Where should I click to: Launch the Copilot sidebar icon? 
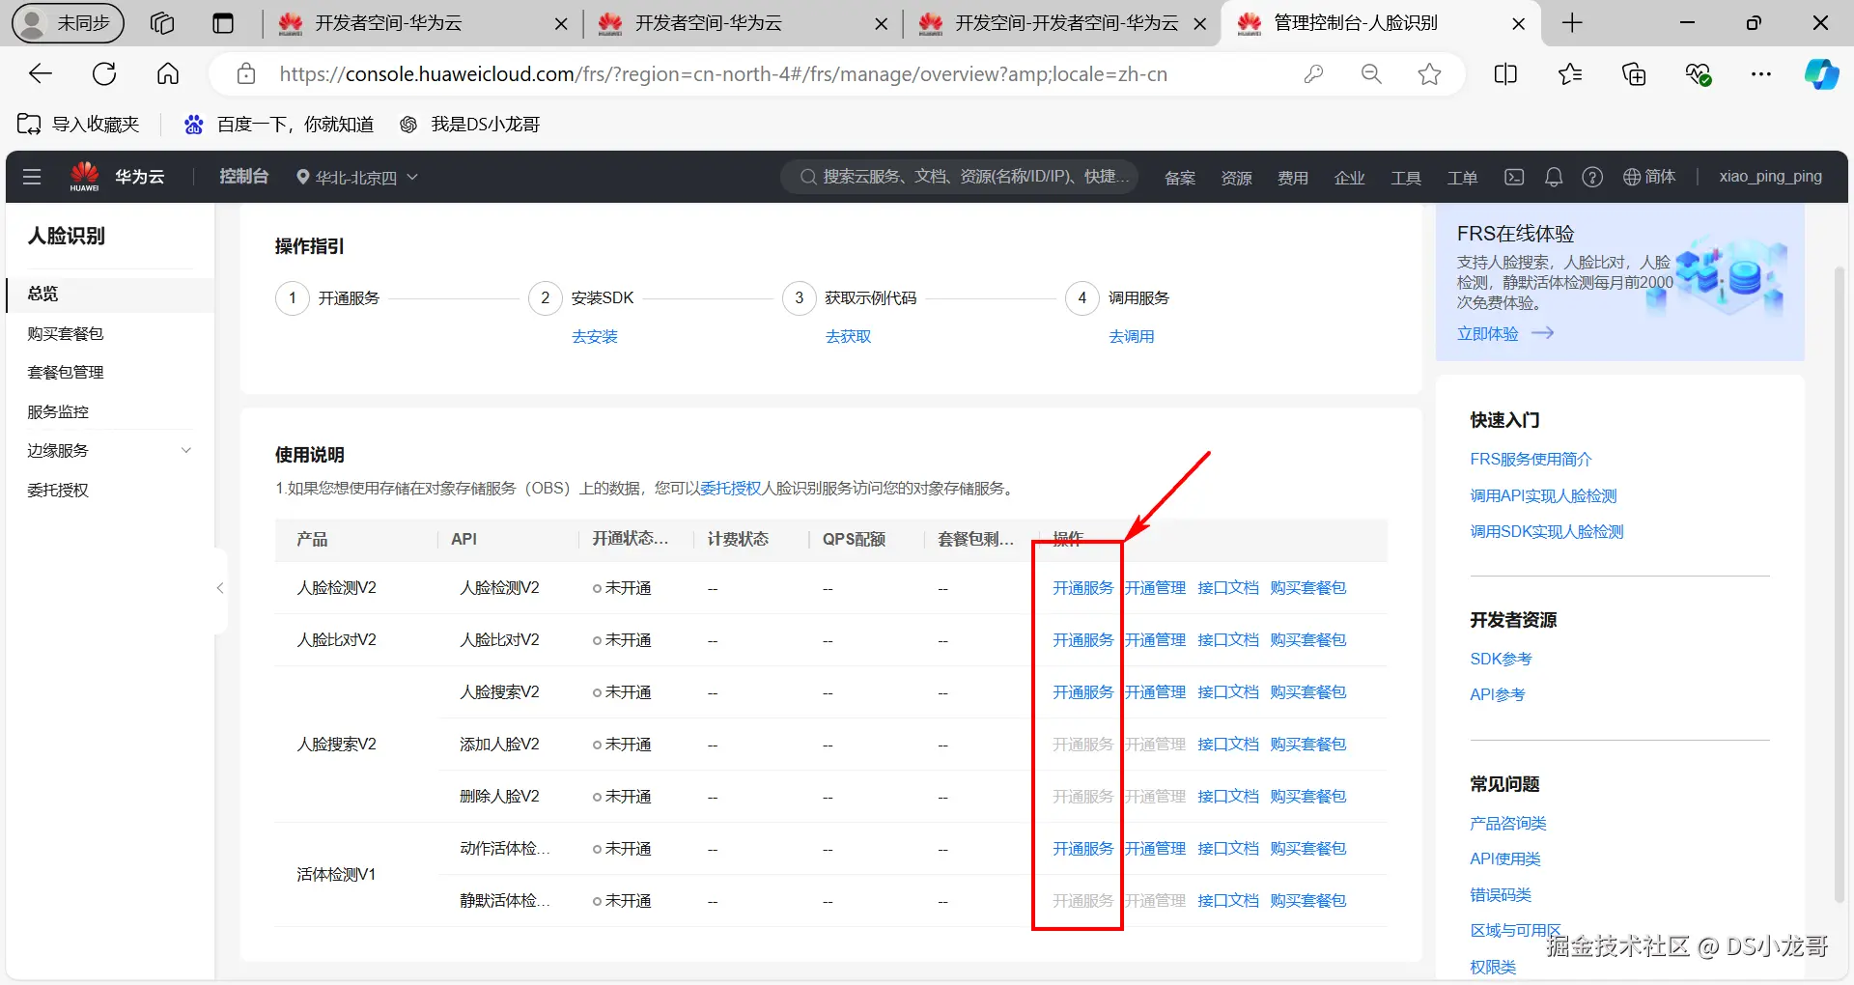point(1821,73)
